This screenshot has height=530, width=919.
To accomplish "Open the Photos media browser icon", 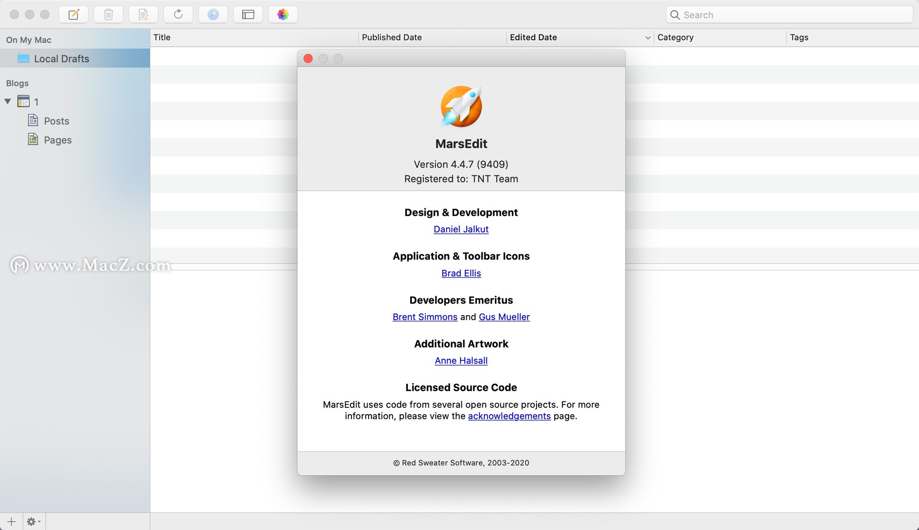I will pos(283,14).
